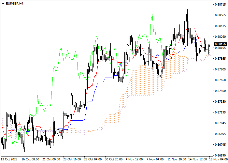
Task: Click the 0.87500 price axis label
Action: pos(220,91)
